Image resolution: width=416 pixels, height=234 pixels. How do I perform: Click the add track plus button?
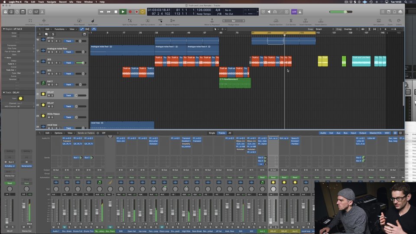tap(40, 34)
